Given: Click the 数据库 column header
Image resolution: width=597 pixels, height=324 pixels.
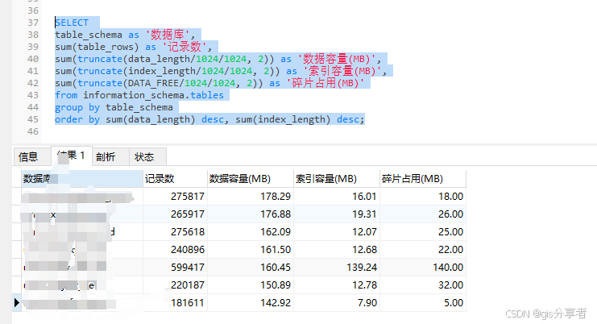Looking at the screenshot, I should coord(82,179).
